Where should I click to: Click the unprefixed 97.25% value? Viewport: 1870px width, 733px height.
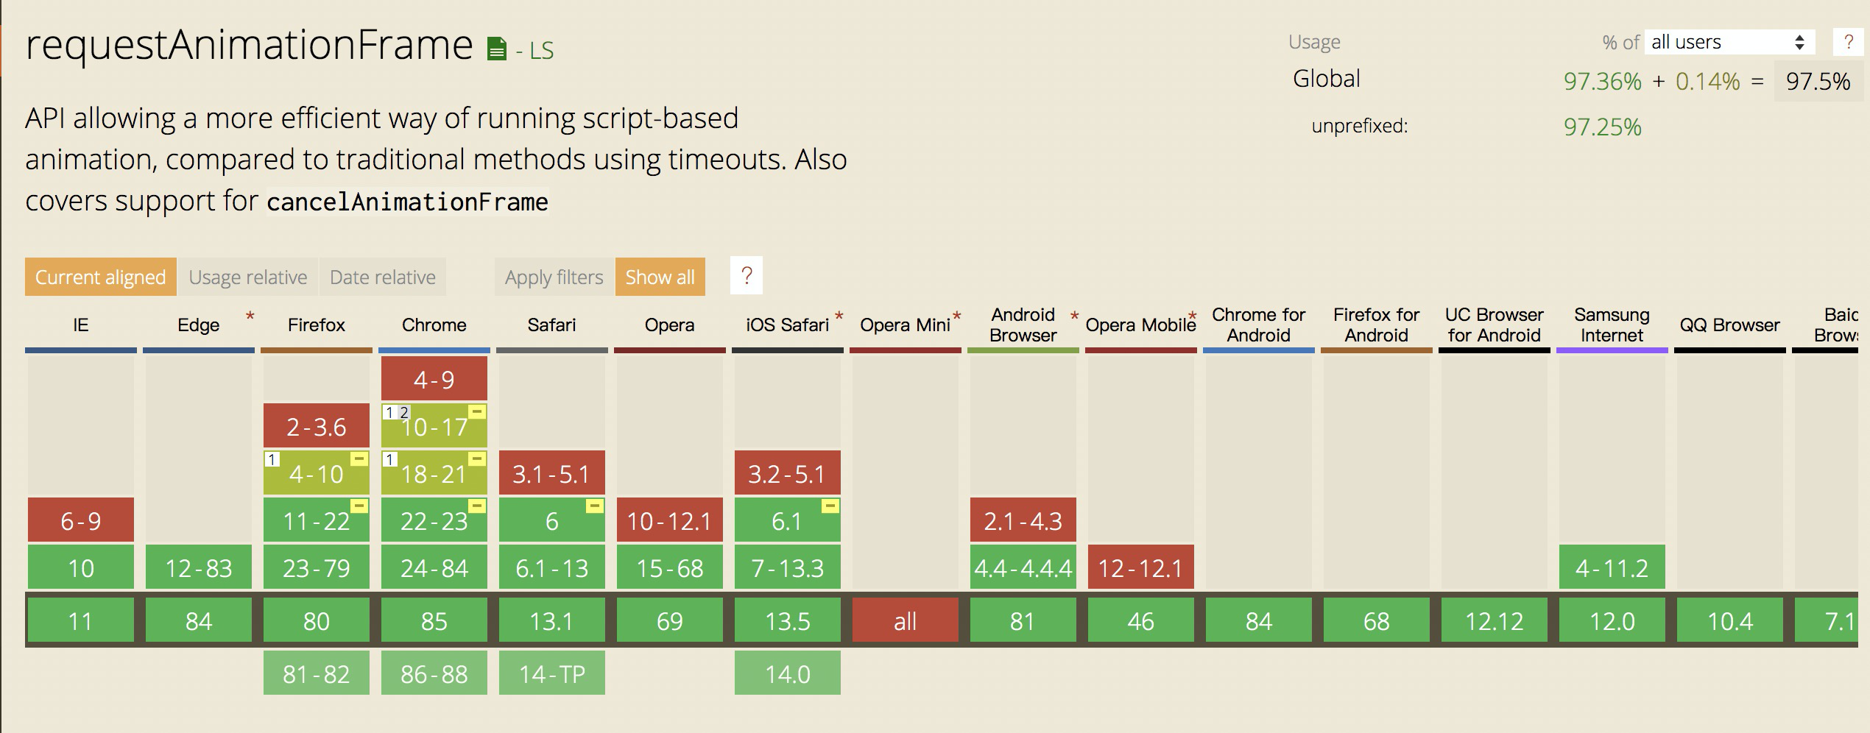1603,127
